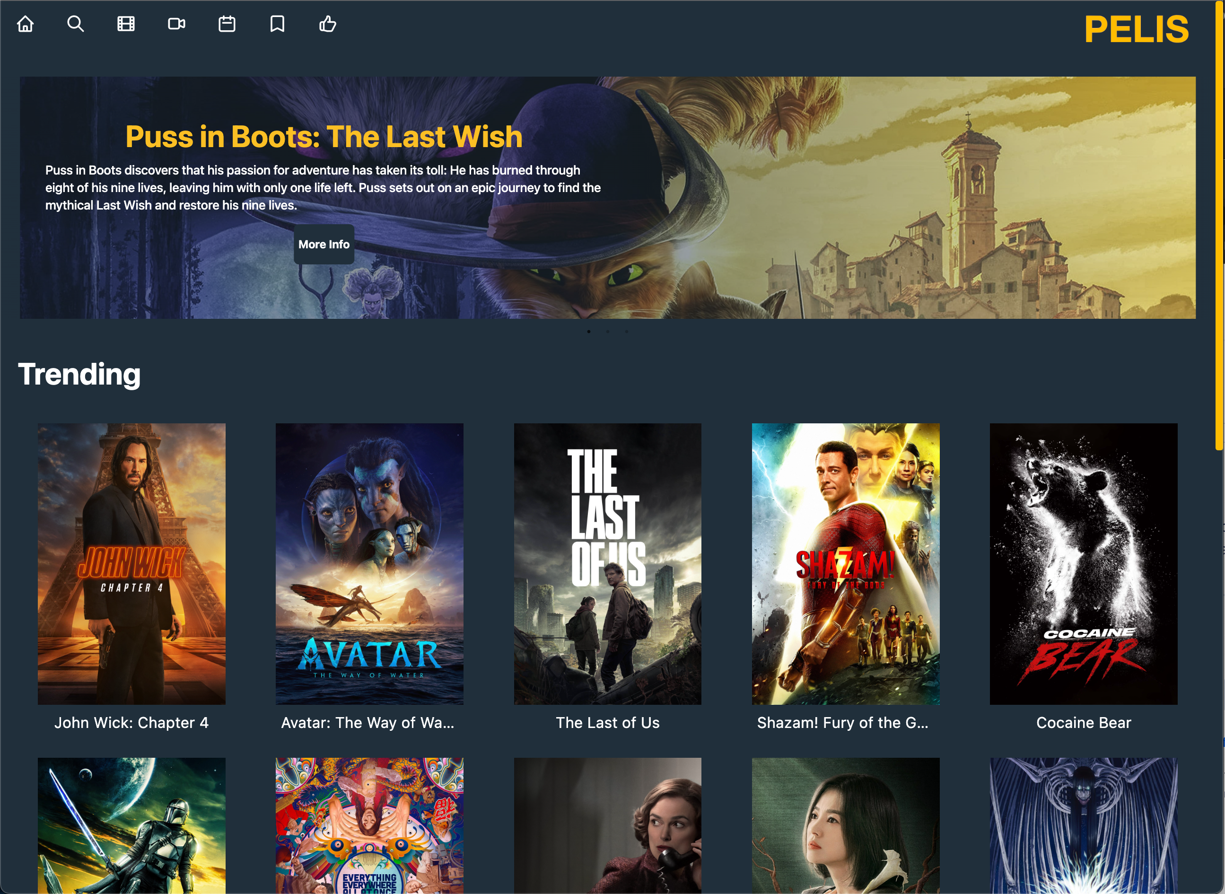The width and height of the screenshot is (1225, 894).
Task: Open the Puss in Boots: The Last Wish title
Action: coord(324,136)
